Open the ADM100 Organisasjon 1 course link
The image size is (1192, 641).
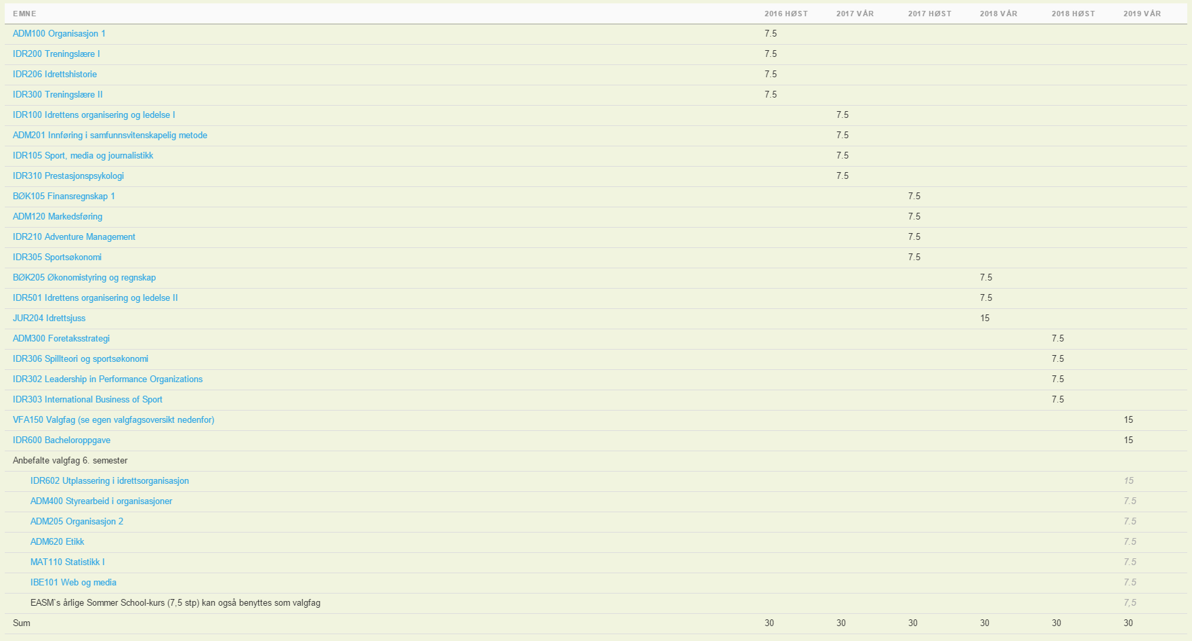point(59,34)
